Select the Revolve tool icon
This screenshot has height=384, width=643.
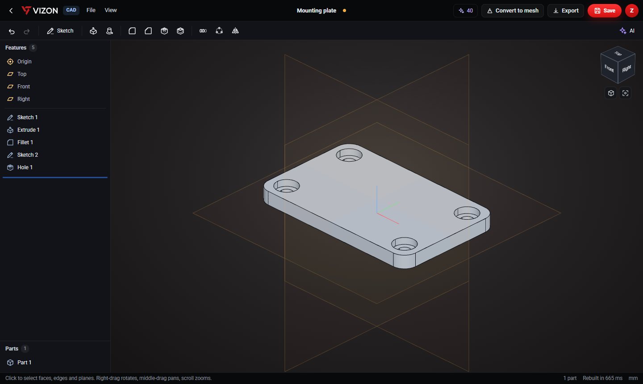point(109,31)
